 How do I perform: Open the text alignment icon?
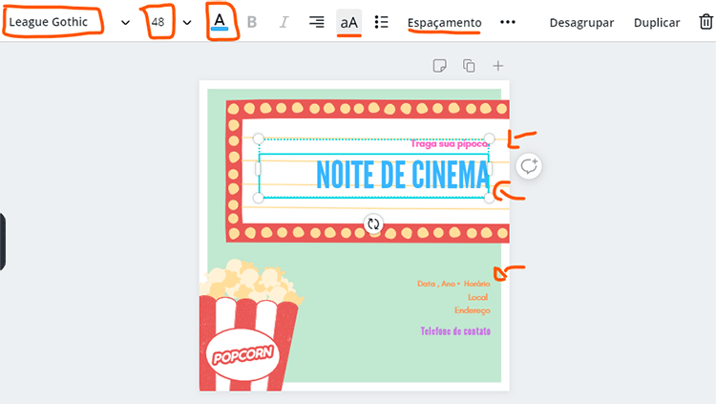tap(317, 22)
